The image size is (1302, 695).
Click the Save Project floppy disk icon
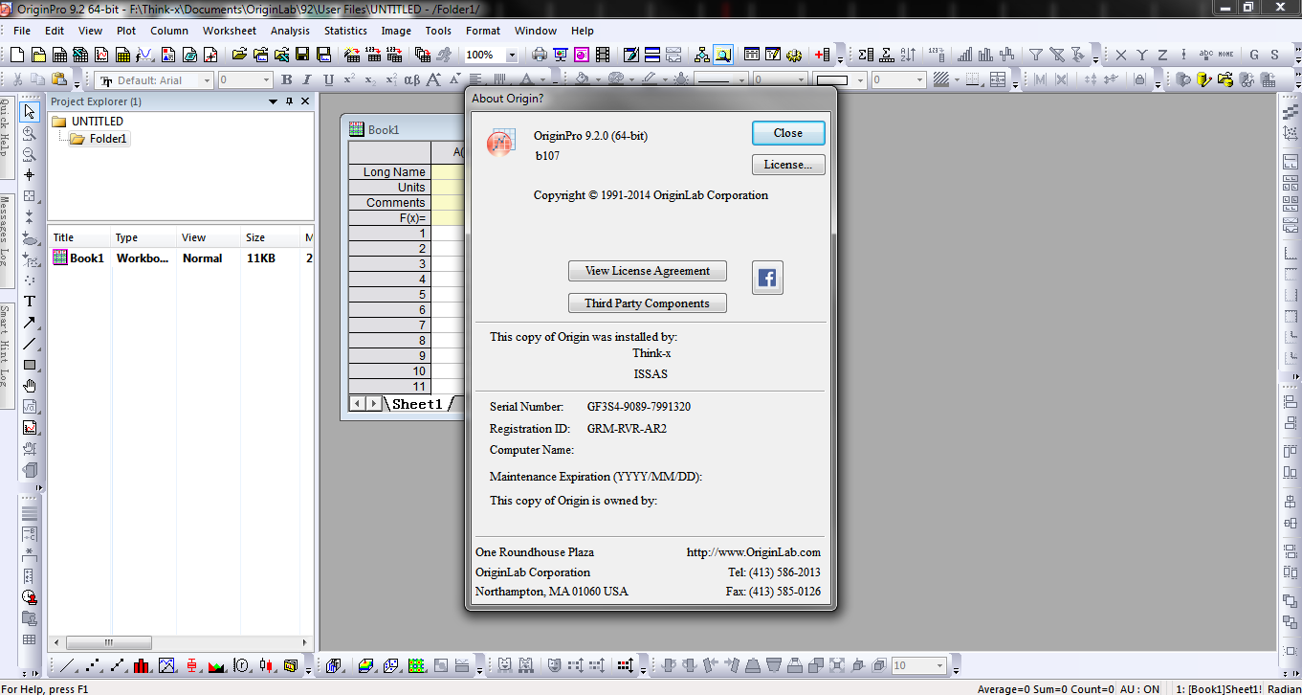[302, 56]
